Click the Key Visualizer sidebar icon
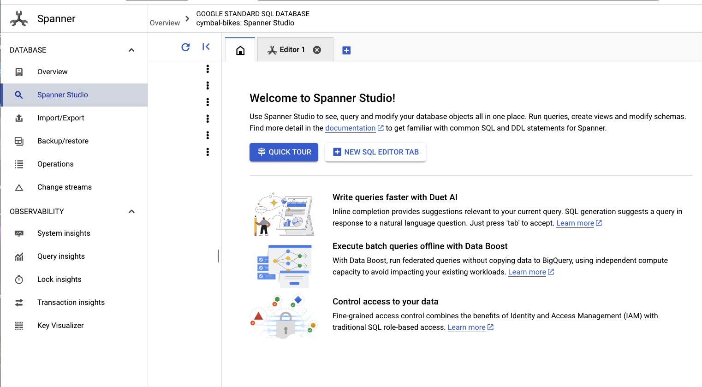Image resolution: width=702 pixels, height=387 pixels. click(19, 326)
